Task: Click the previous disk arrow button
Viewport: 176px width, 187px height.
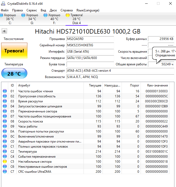Action: pyautogui.click(x=4, y=31)
